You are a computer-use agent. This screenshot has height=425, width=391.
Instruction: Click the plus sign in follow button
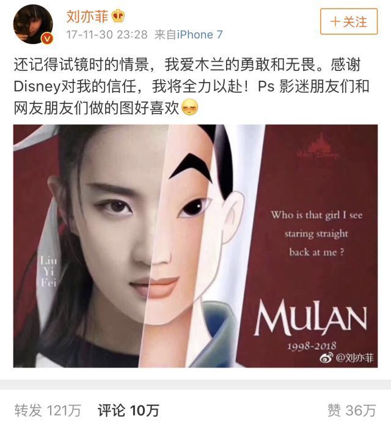335,21
